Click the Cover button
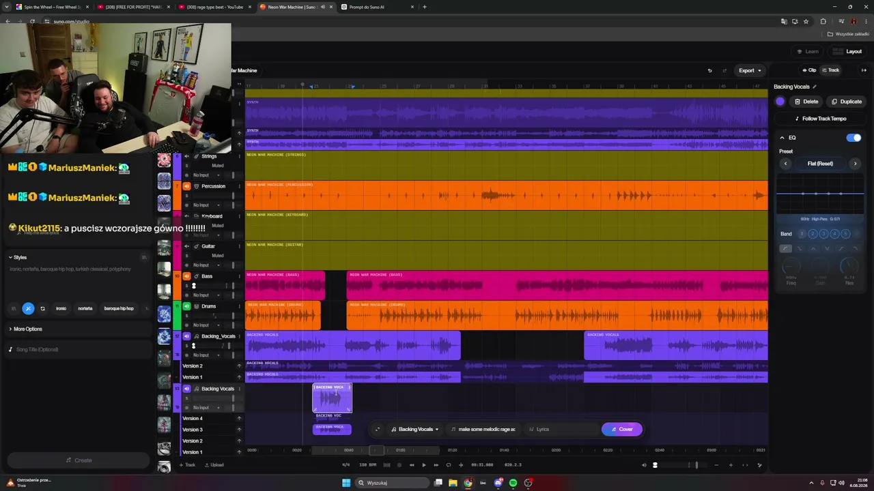This screenshot has width=874, height=491. (622, 429)
